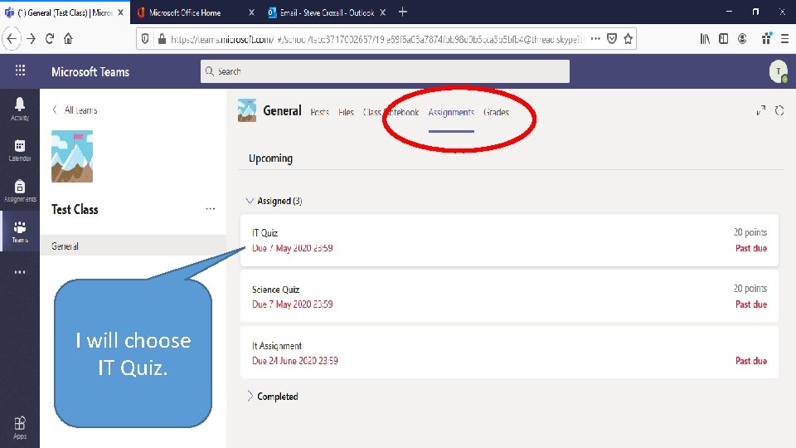This screenshot has width=796, height=448.
Task: Switch to Outlook email browser tab
Action: coord(327,12)
